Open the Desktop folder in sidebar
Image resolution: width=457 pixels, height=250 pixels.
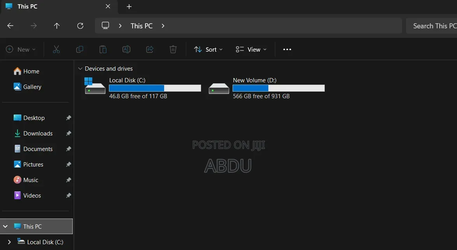(29, 118)
